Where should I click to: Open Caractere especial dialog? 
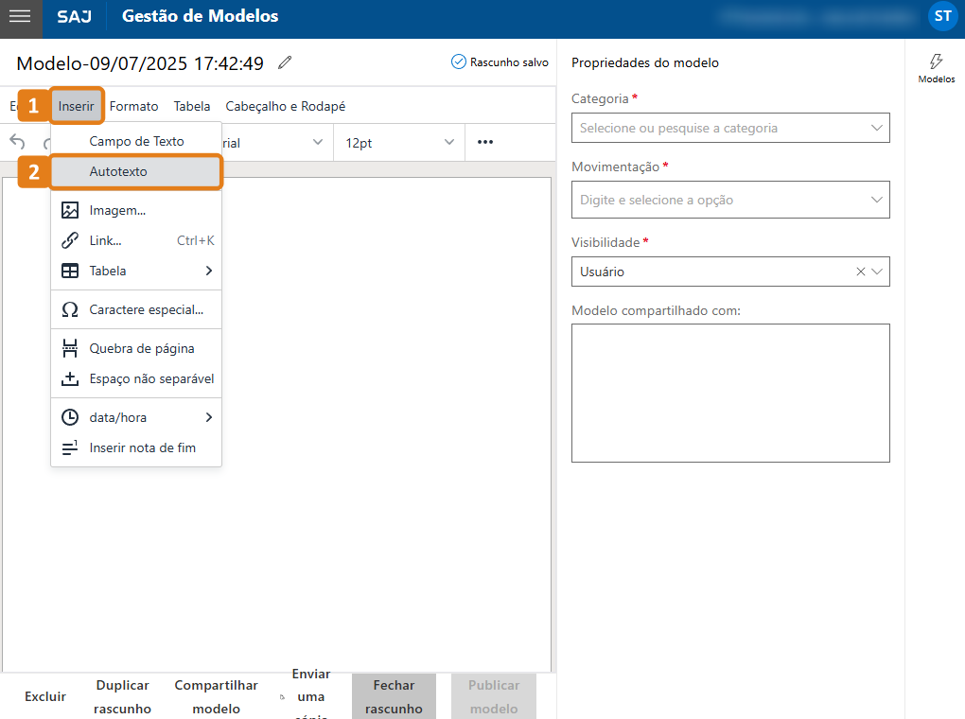146,309
